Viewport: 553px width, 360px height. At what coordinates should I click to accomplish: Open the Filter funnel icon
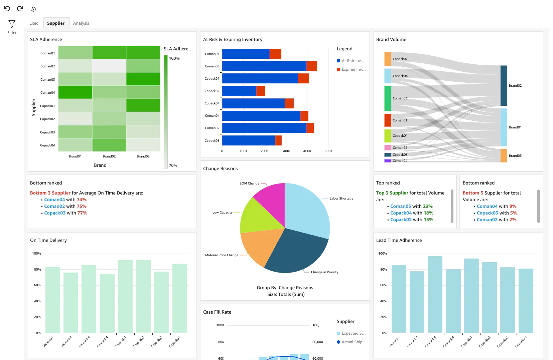coord(12,24)
